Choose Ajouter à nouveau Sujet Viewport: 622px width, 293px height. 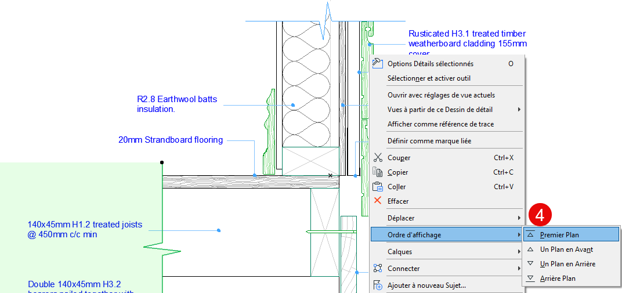tap(447, 285)
